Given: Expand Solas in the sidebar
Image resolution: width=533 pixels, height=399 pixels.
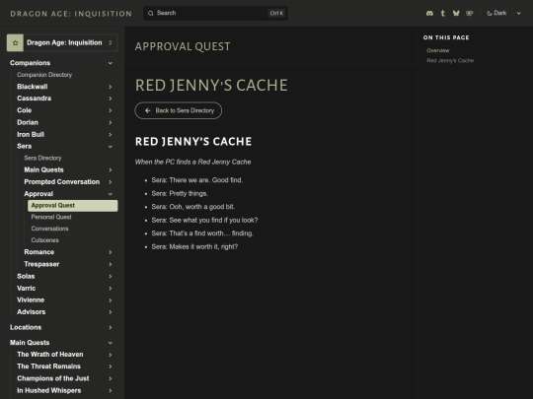Looking at the screenshot, I should click(111, 277).
